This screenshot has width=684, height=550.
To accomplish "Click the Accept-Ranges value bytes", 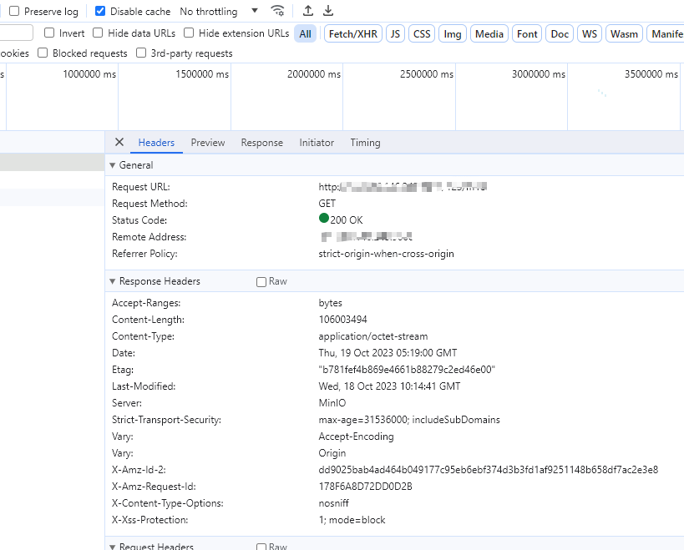I will (x=330, y=303).
